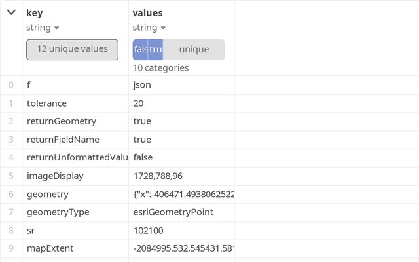The height and width of the screenshot is (262, 419).
Task: Select the 'fals' segment in values distribution
Action: 140,50
